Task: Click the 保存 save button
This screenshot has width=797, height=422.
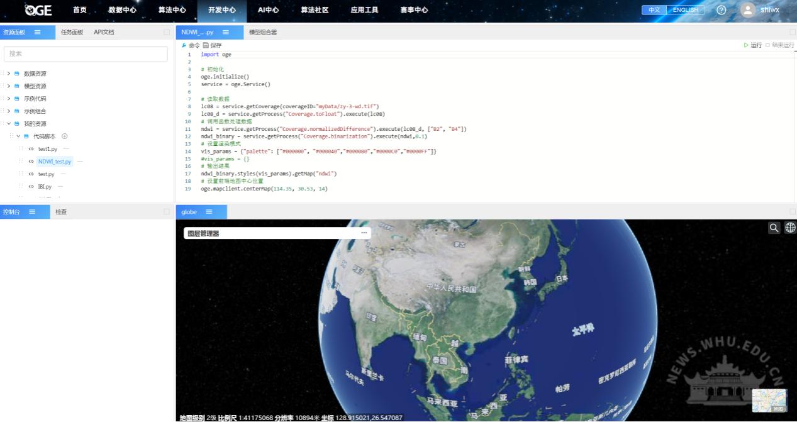Action: point(212,45)
